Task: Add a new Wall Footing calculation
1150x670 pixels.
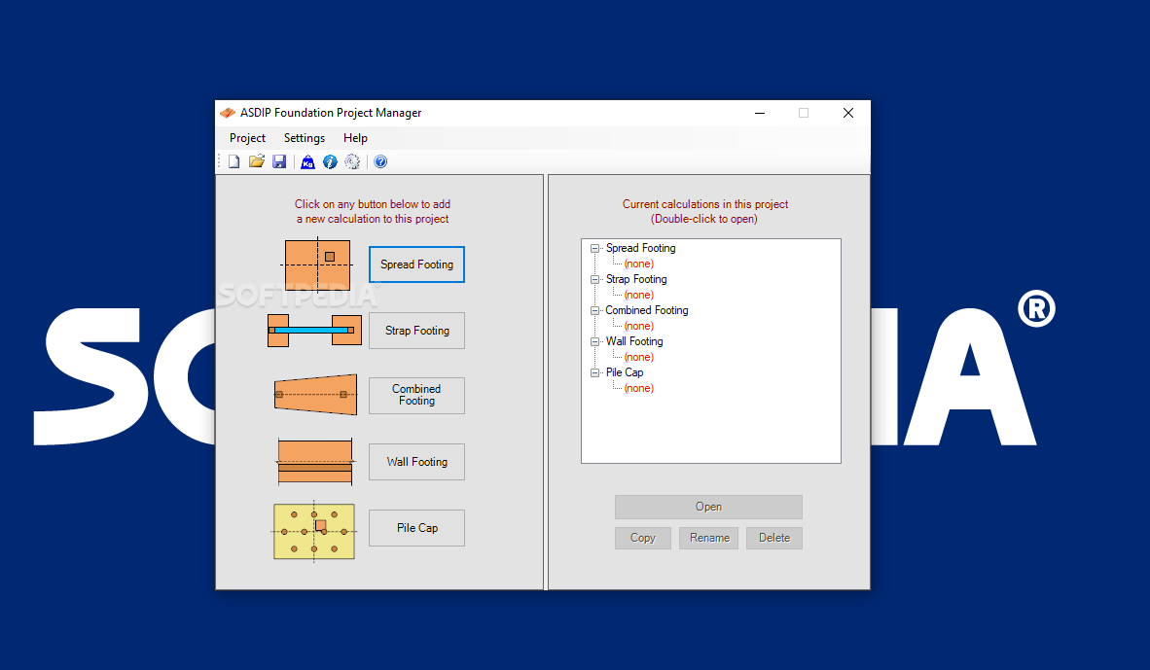Action: tap(416, 462)
